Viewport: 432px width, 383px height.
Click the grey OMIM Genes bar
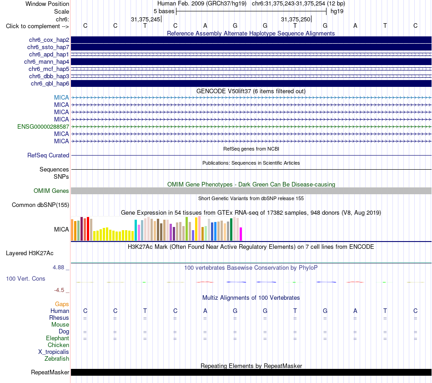coord(251,191)
